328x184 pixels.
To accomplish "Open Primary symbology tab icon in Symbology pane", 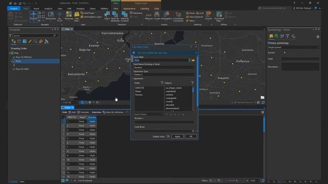I will [271, 36].
